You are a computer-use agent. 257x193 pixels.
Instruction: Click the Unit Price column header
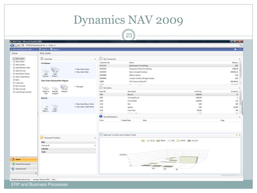[x=198, y=91]
